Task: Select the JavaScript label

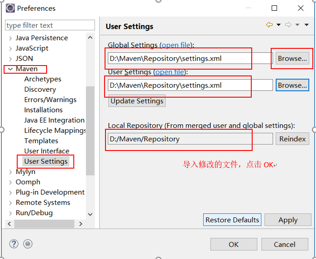Action: 32,48
